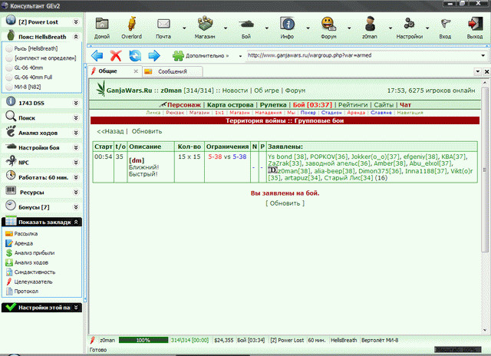
Task: Select the [комплект не определен] radio option
Action: click(x=9, y=58)
